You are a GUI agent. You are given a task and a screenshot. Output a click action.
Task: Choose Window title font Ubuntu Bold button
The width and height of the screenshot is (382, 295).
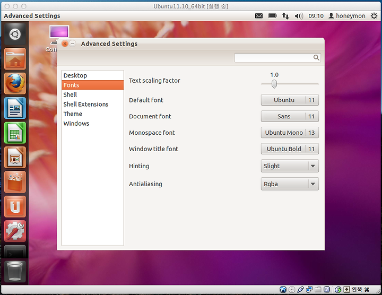click(290, 149)
